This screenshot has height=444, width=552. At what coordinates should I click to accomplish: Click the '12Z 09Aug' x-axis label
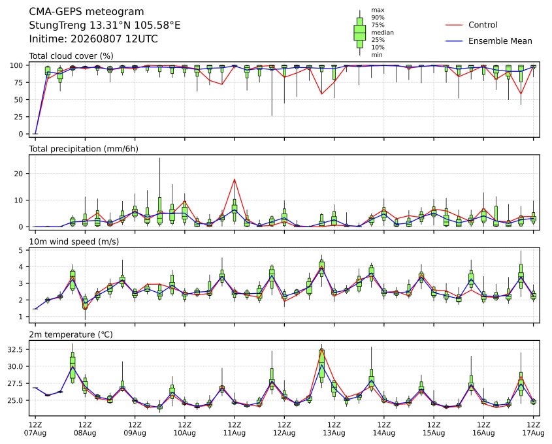(135, 429)
